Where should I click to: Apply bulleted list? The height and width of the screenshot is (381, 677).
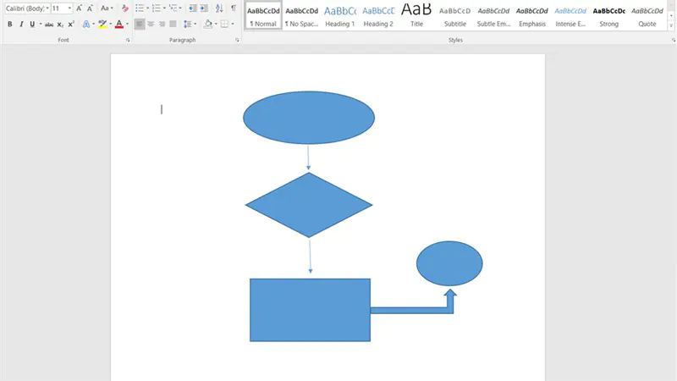[140, 8]
